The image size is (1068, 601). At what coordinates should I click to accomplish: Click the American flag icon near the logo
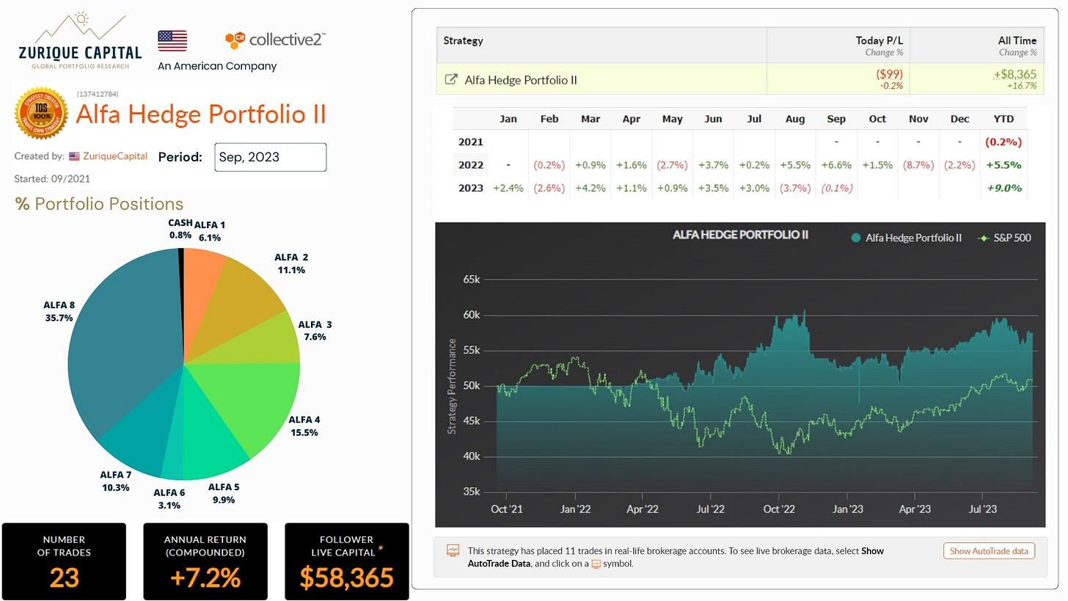point(172,41)
